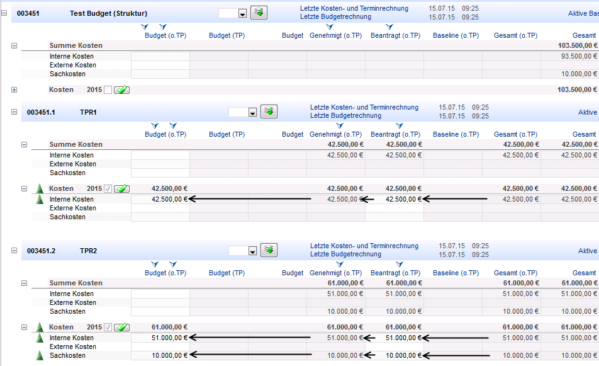
Task: Collapse subproject 003451.2 TPR2
Action: 14,251
